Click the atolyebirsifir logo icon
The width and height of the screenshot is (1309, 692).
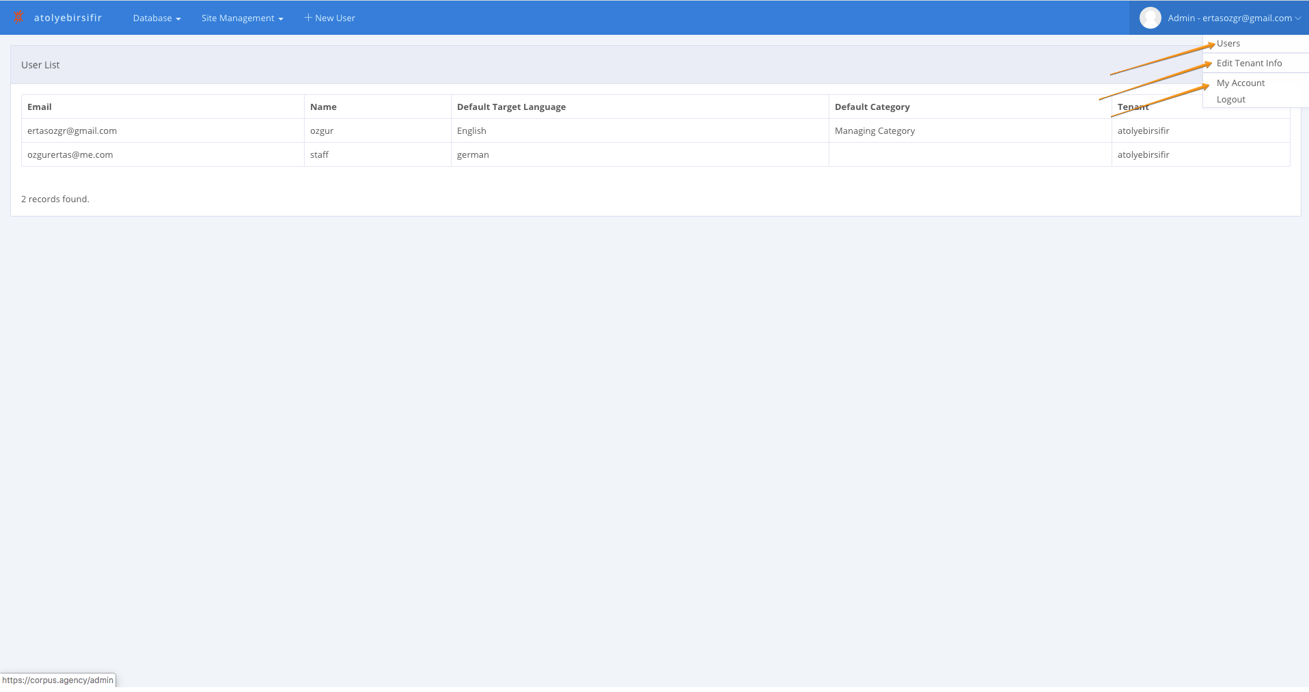pos(18,18)
